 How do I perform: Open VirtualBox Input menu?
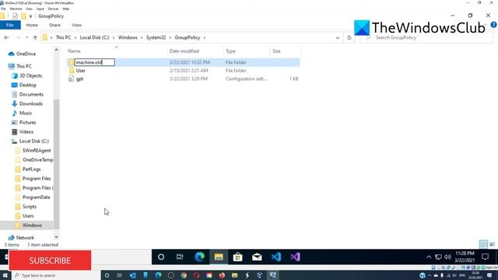click(x=40, y=9)
